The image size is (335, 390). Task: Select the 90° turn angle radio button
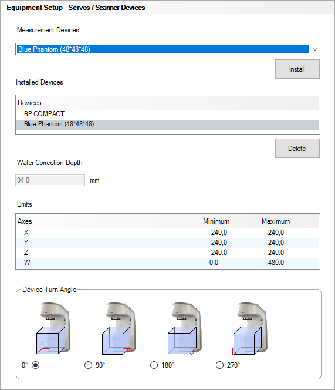pyautogui.click(x=88, y=365)
